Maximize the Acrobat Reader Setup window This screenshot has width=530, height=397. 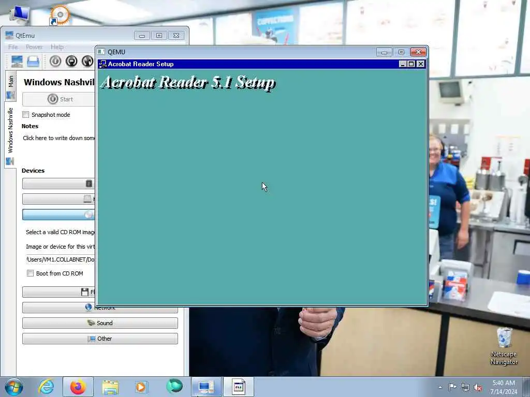tap(411, 64)
